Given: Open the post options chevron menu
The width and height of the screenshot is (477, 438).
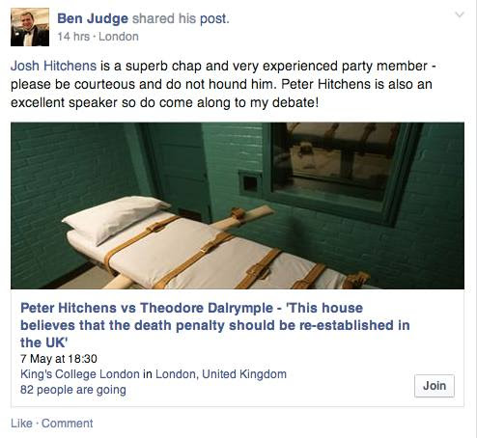Looking at the screenshot, I should click(460, 14).
